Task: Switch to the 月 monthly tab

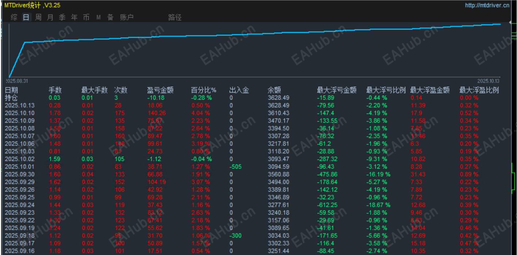Action: (x=50, y=17)
